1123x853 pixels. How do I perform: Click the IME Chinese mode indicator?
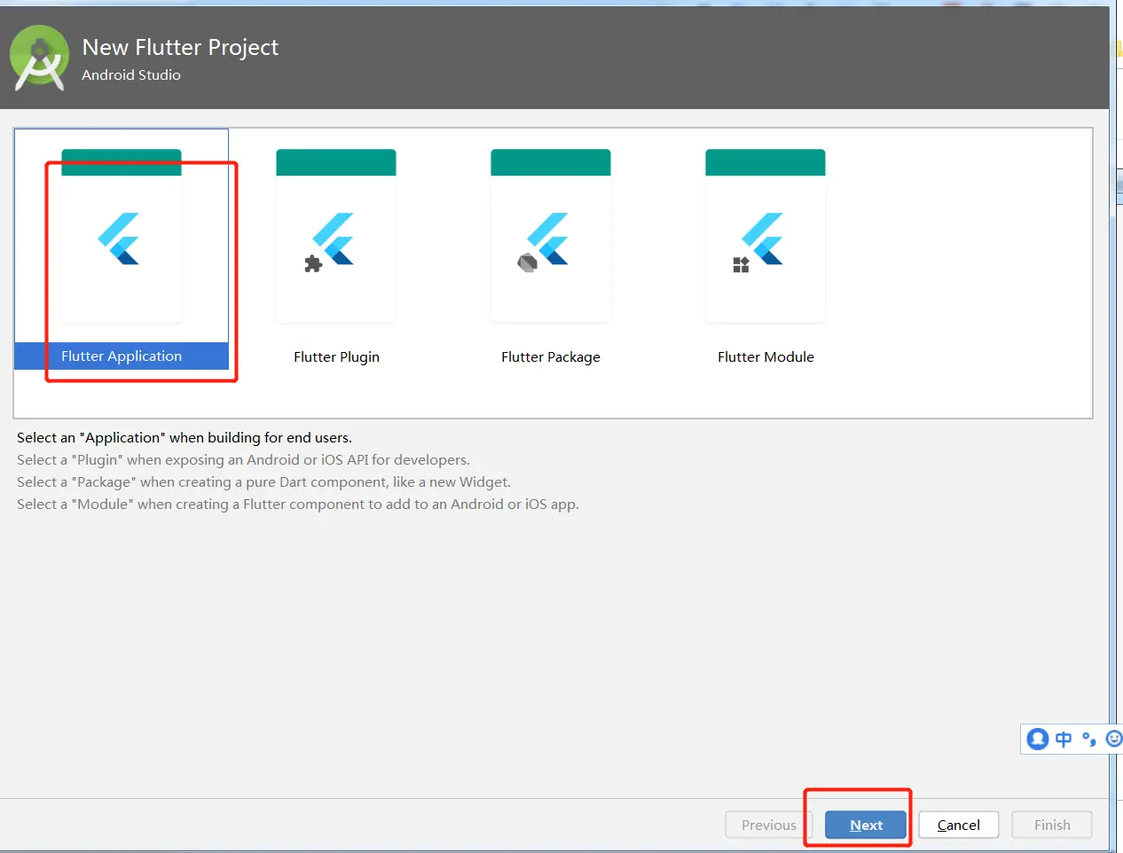pyautogui.click(x=1064, y=739)
